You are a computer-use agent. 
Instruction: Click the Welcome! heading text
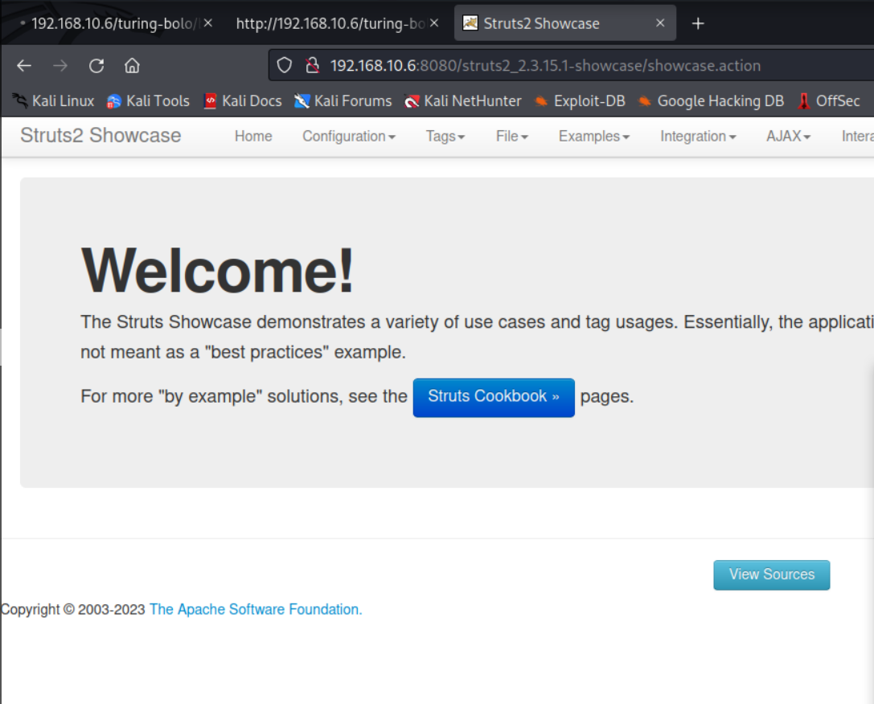217,272
